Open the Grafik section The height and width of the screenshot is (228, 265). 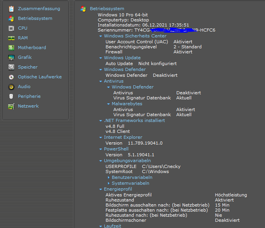point(25,57)
